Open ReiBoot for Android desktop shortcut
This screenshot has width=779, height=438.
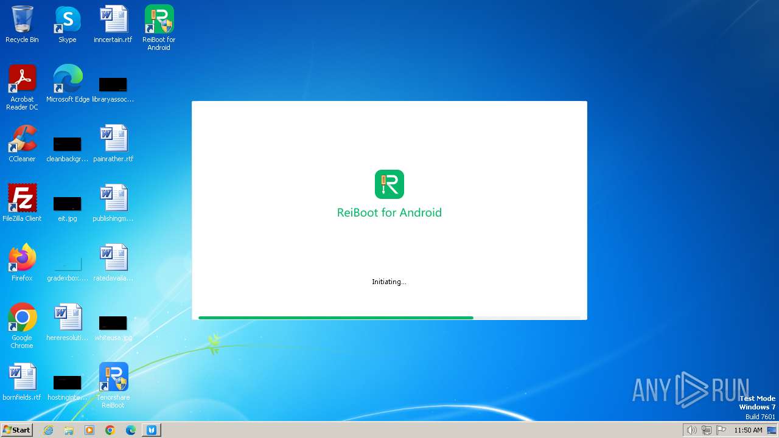[x=159, y=28]
